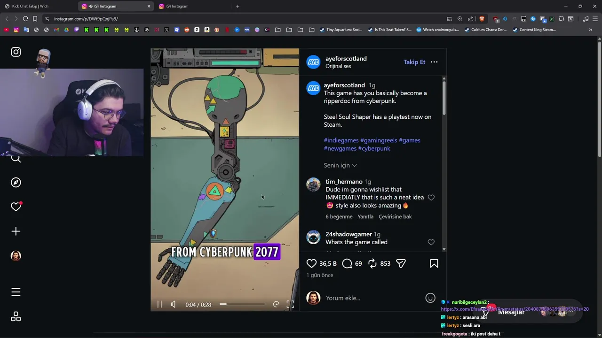The width and height of the screenshot is (602, 338).
Task: Repost using the repost arrows icon
Action: pyautogui.click(x=372, y=263)
